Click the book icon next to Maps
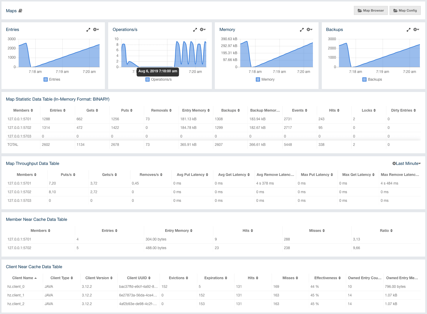427x314 pixels. 20,11
